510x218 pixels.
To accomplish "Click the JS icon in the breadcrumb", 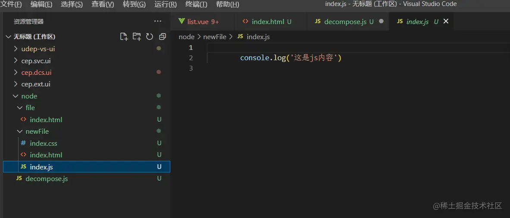I will coord(241,37).
